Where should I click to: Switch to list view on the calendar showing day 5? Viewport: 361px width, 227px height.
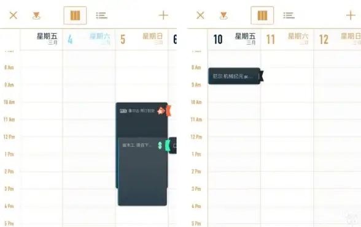pyautogui.click(x=102, y=16)
